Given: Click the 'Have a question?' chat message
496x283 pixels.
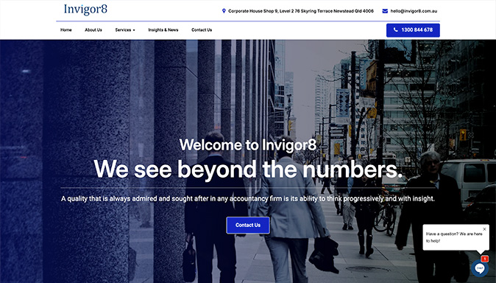Looking at the screenshot, I should (454, 237).
